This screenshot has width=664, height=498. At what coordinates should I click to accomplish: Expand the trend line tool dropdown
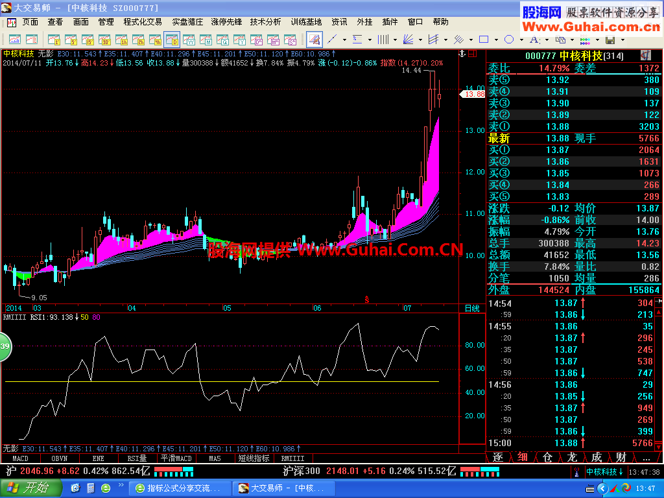coord(344,40)
